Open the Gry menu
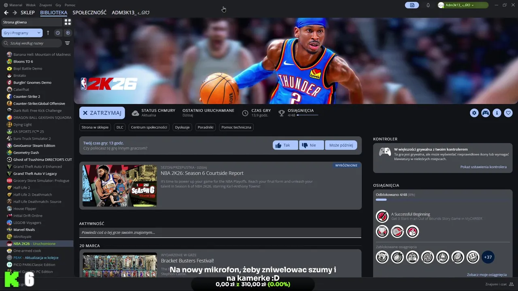518x291 pixels. pos(58,5)
